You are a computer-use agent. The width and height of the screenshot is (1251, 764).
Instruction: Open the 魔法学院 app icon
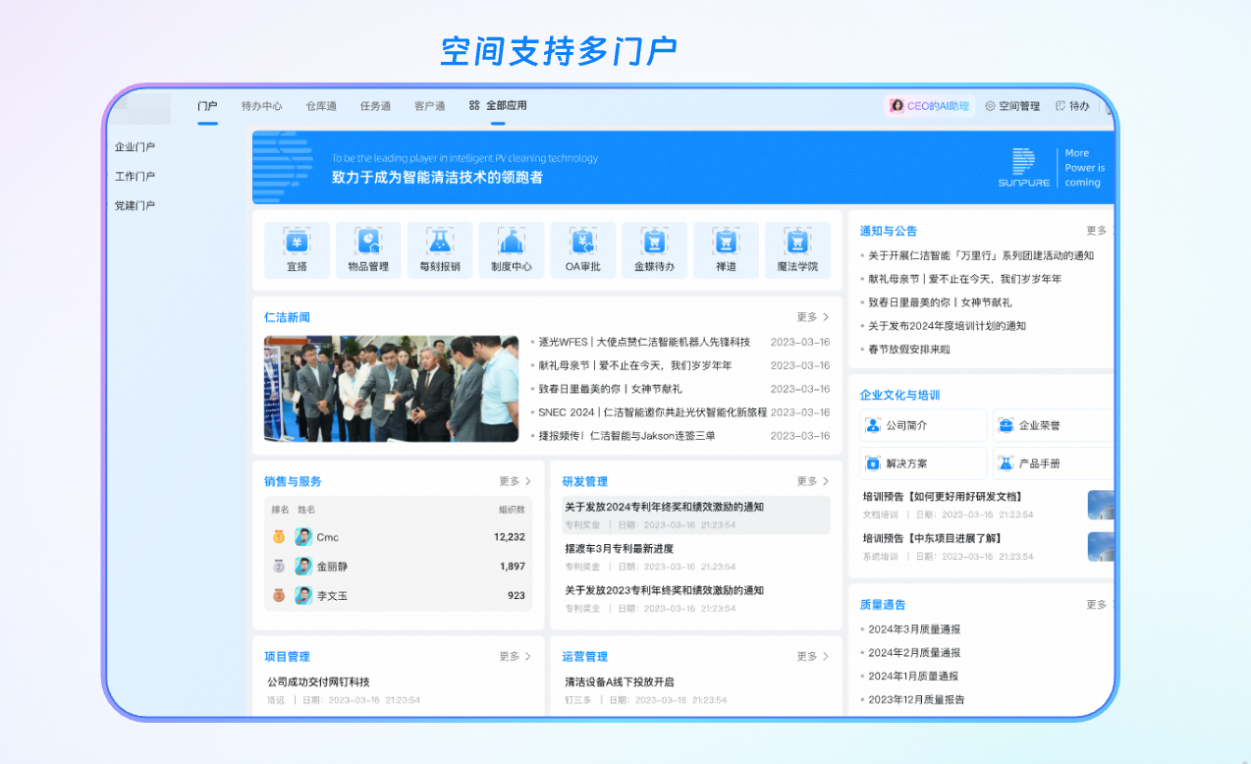797,241
